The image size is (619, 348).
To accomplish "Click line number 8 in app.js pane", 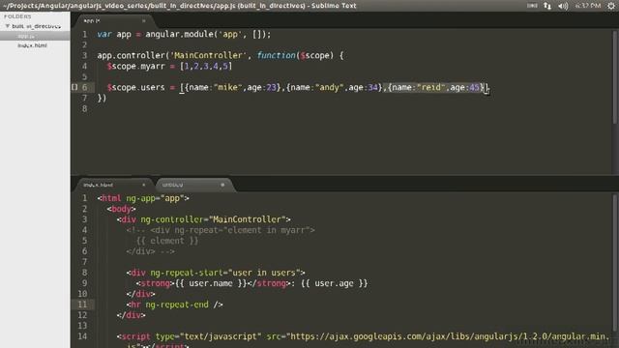I will tap(84, 109).
